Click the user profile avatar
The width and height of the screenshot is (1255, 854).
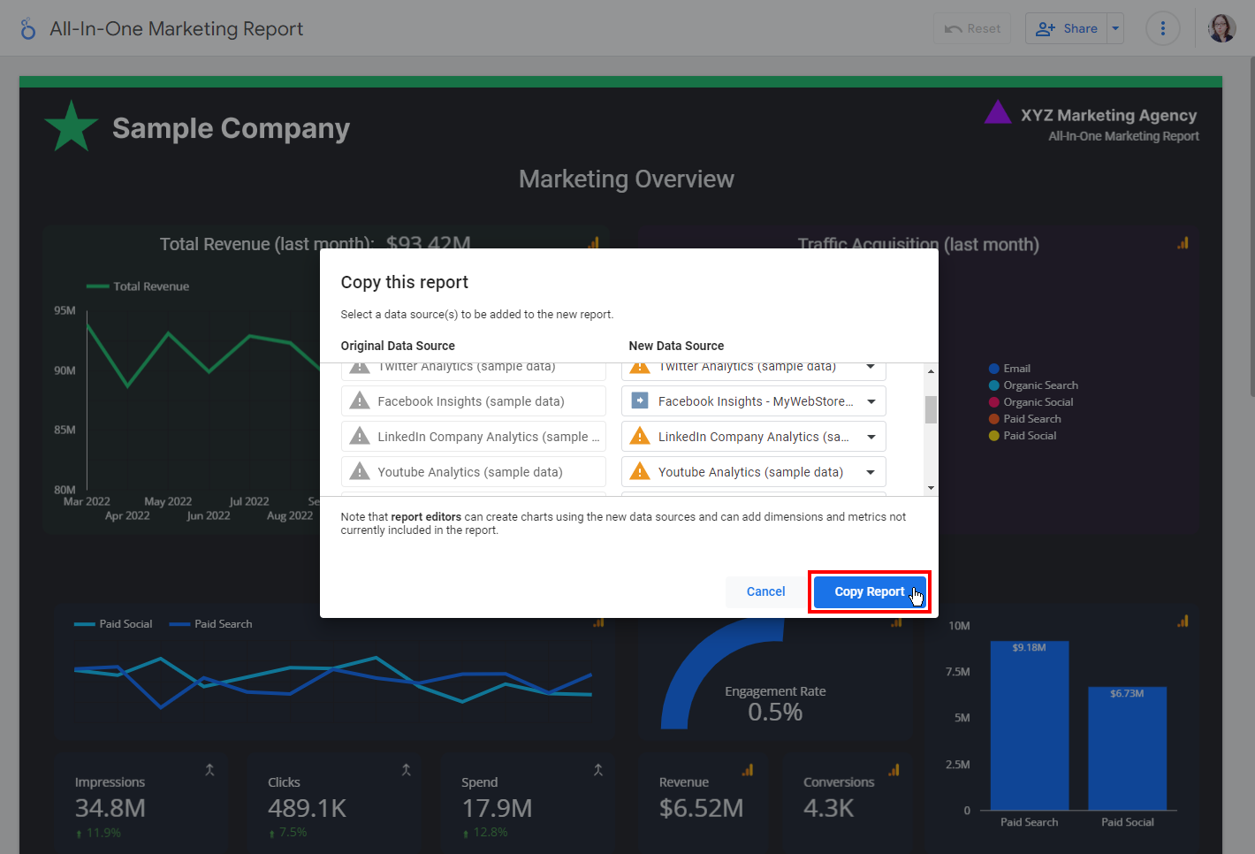(1221, 29)
